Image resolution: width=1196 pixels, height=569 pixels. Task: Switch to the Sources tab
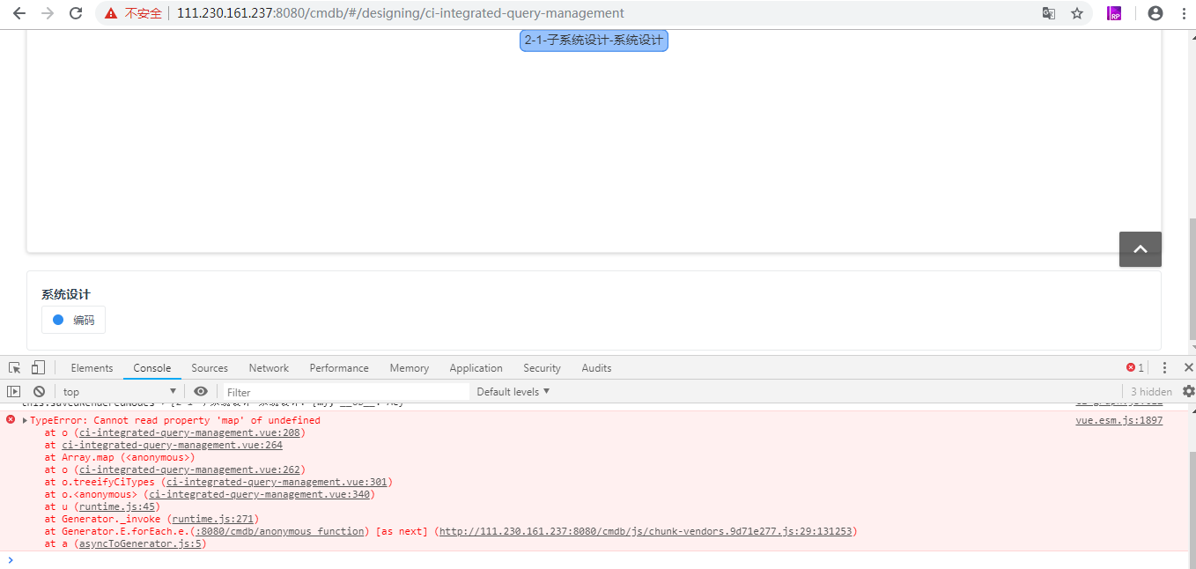coord(210,367)
